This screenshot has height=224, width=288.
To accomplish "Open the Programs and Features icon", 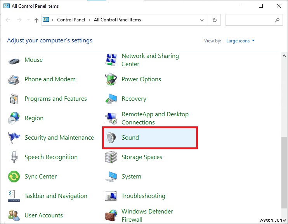I will 14,99.
